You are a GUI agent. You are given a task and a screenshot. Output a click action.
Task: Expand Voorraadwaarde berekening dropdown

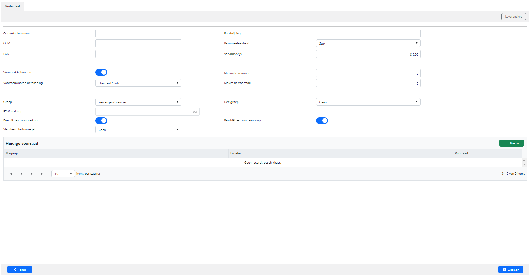point(138,83)
